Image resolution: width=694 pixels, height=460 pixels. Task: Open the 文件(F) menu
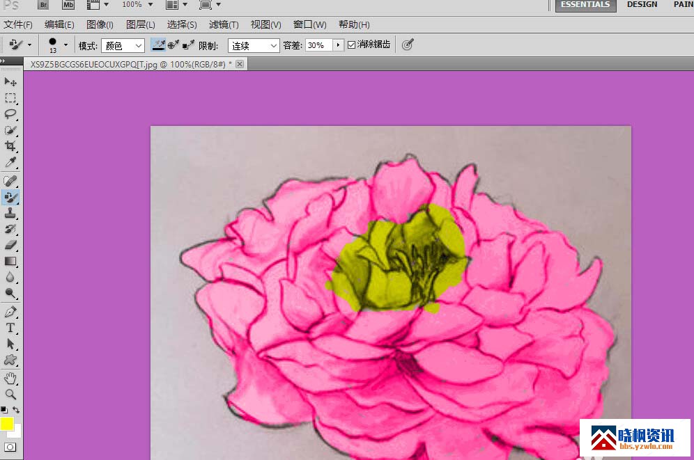click(18, 25)
